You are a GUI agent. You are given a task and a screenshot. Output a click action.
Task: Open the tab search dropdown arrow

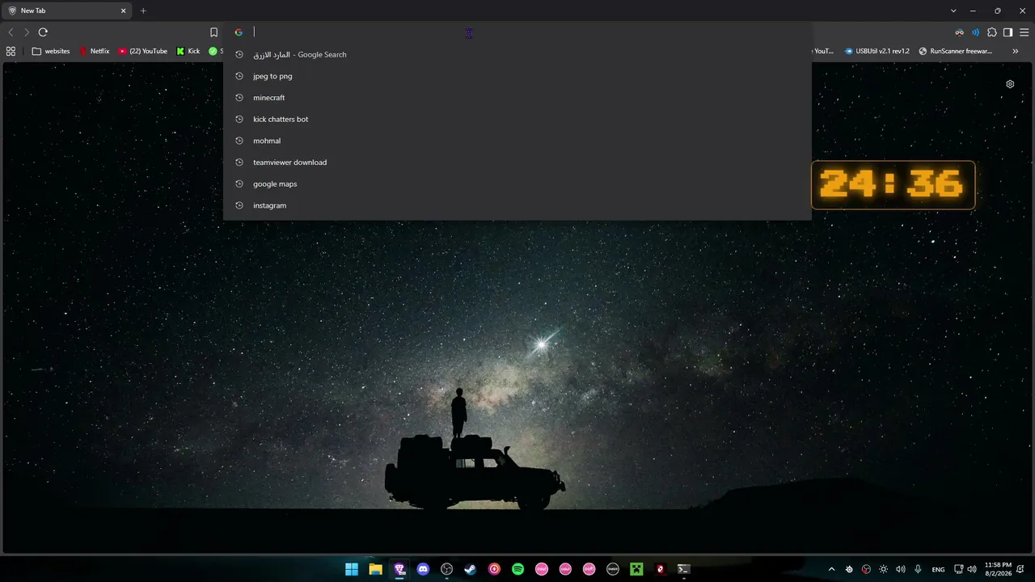(x=953, y=11)
